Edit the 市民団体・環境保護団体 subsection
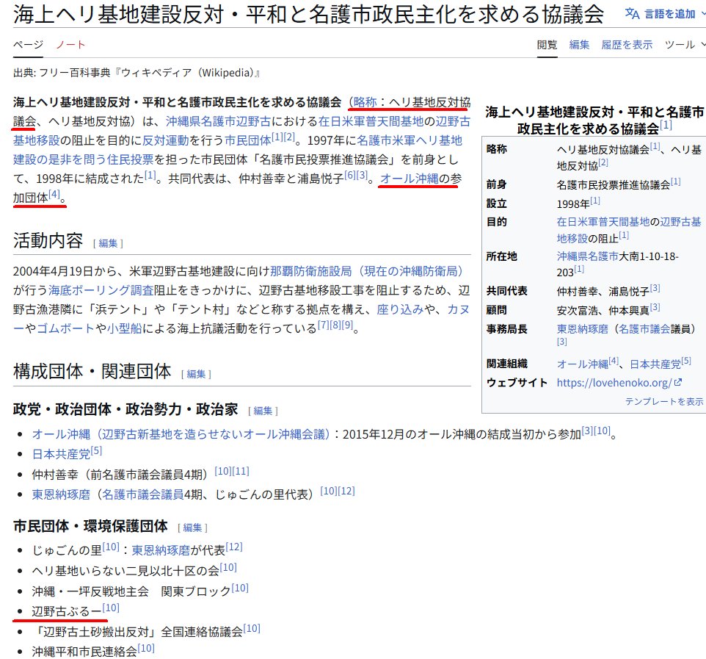 click(192, 527)
